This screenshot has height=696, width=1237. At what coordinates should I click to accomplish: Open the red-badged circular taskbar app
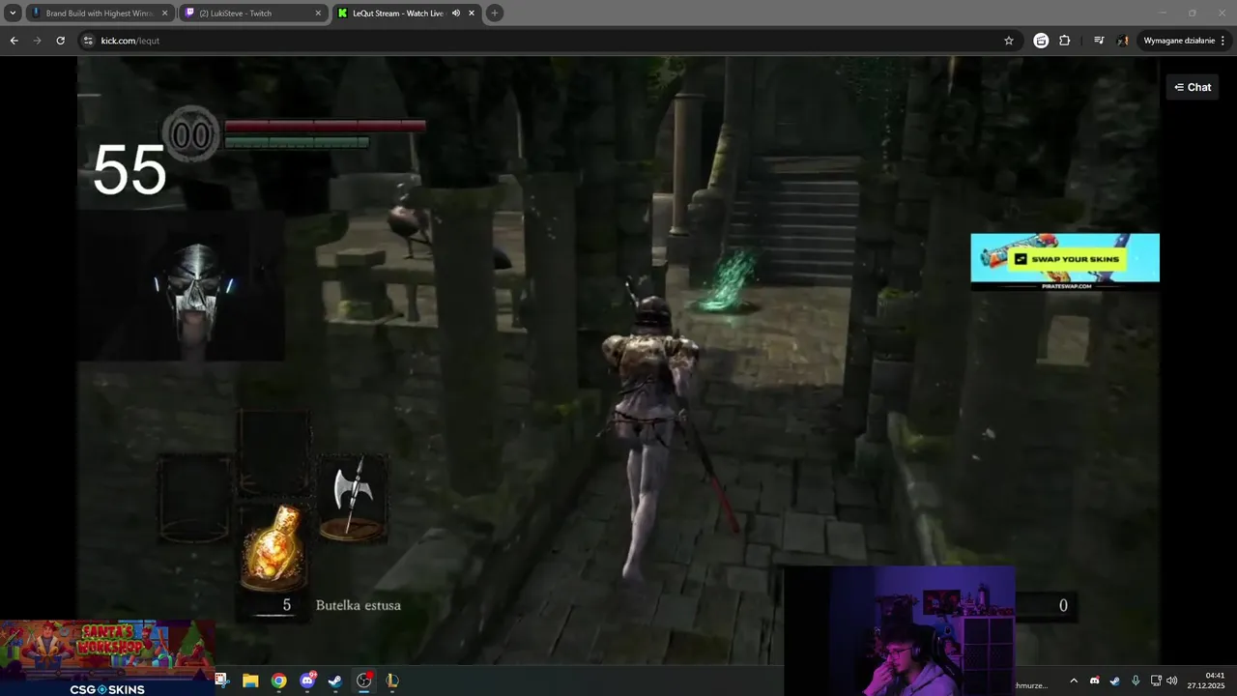click(x=364, y=681)
